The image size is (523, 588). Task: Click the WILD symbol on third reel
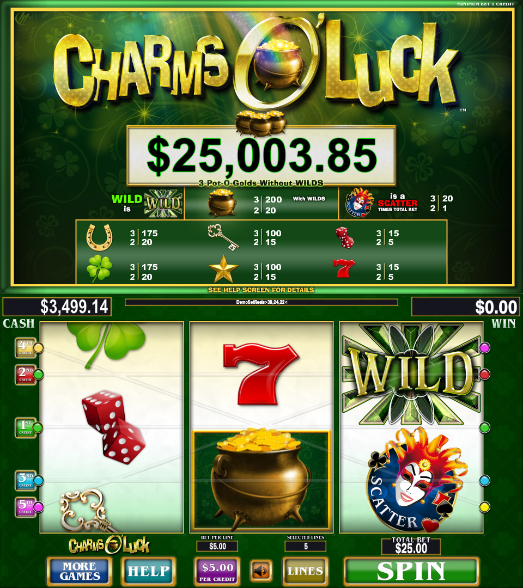[x=411, y=374]
